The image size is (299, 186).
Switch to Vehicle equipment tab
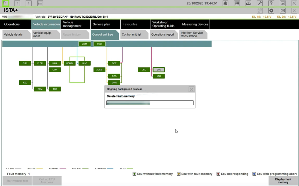point(45,34)
